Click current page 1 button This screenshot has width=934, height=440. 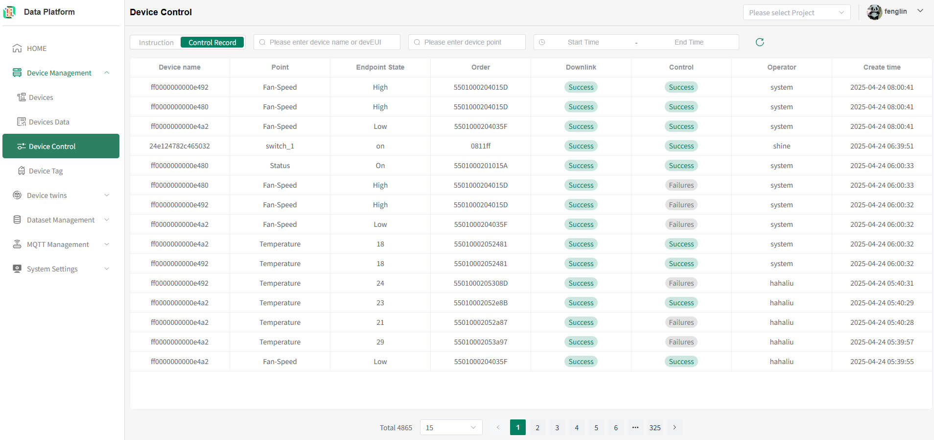click(518, 427)
